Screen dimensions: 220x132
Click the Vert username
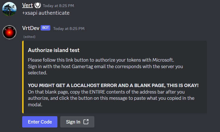pos(27,6)
